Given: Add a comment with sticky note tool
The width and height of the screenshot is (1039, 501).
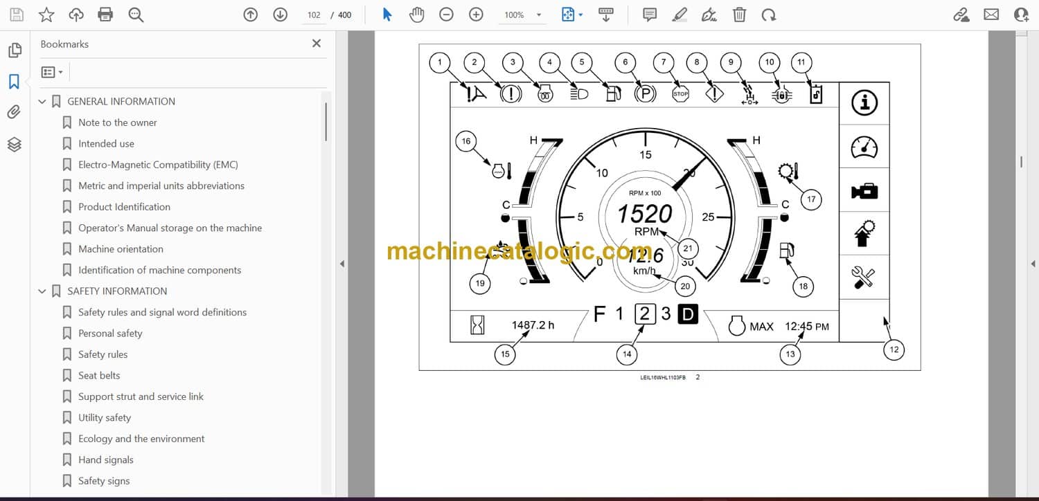Looking at the screenshot, I should point(650,15).
